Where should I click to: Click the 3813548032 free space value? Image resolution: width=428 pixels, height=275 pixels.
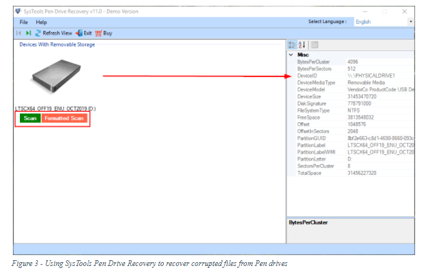coord(360,117)
